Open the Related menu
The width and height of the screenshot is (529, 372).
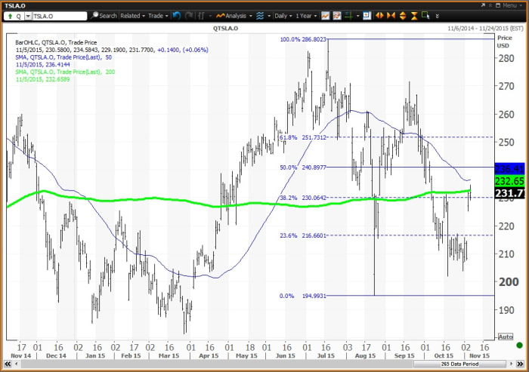[x=132, y=15]
